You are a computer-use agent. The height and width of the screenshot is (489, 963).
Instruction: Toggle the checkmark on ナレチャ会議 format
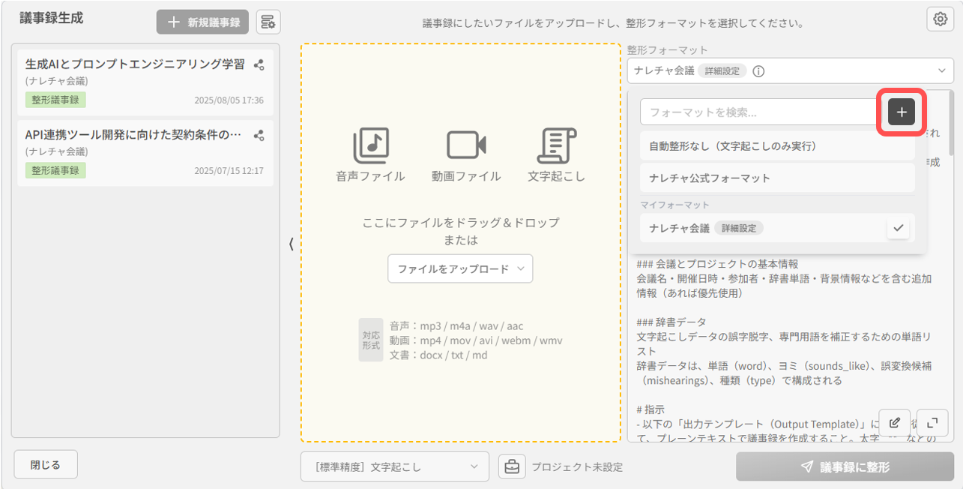898,227
